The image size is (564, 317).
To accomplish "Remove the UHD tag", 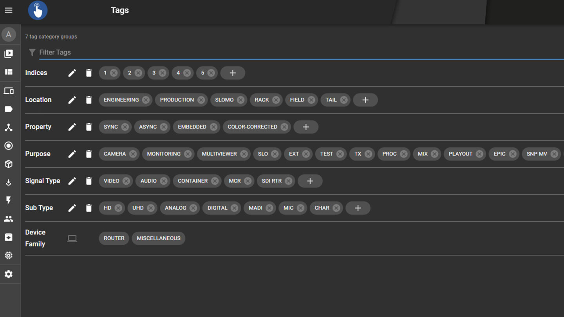I will (x=151, y=208).
